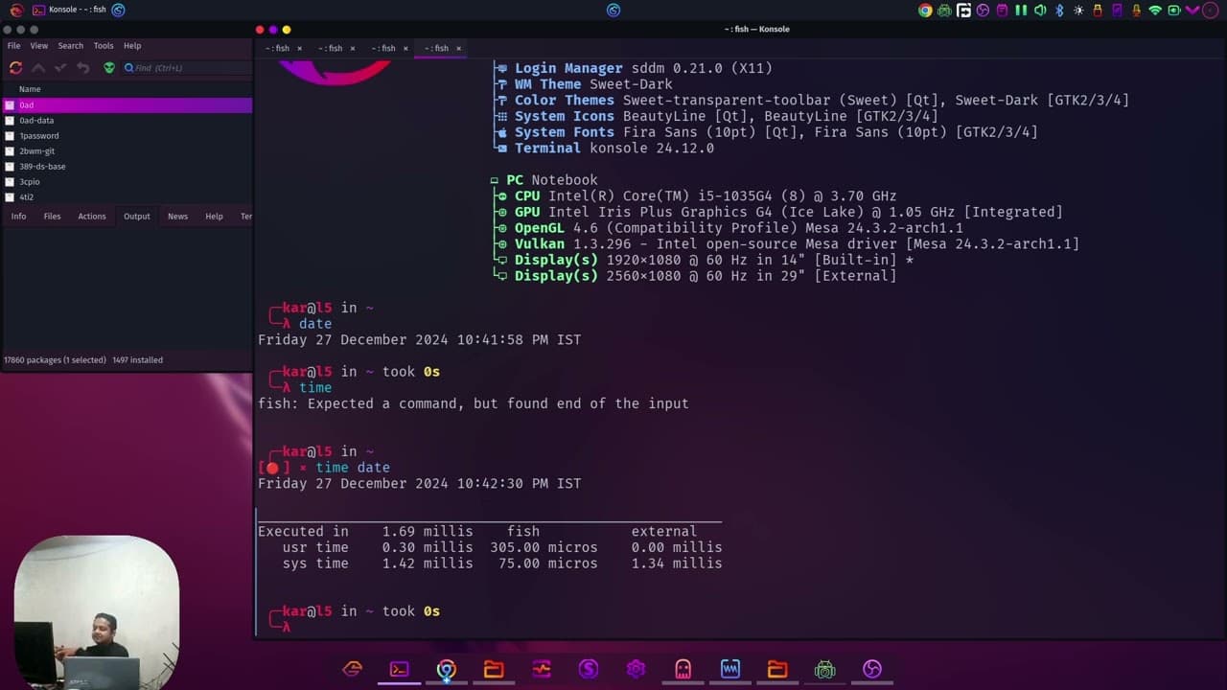Select the 3cpio package row
The image size is (1227, 690).
click(x=126, y=182)
